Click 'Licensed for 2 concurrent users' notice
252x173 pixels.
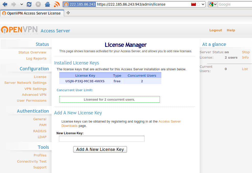(x=110, y=99)
